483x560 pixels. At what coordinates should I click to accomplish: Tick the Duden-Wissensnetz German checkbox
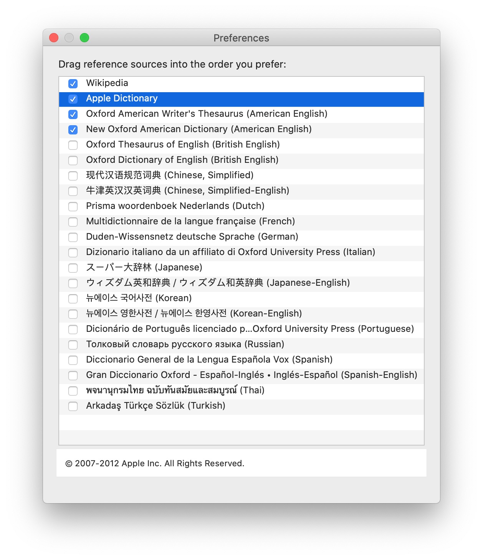(x=73, y=237)
